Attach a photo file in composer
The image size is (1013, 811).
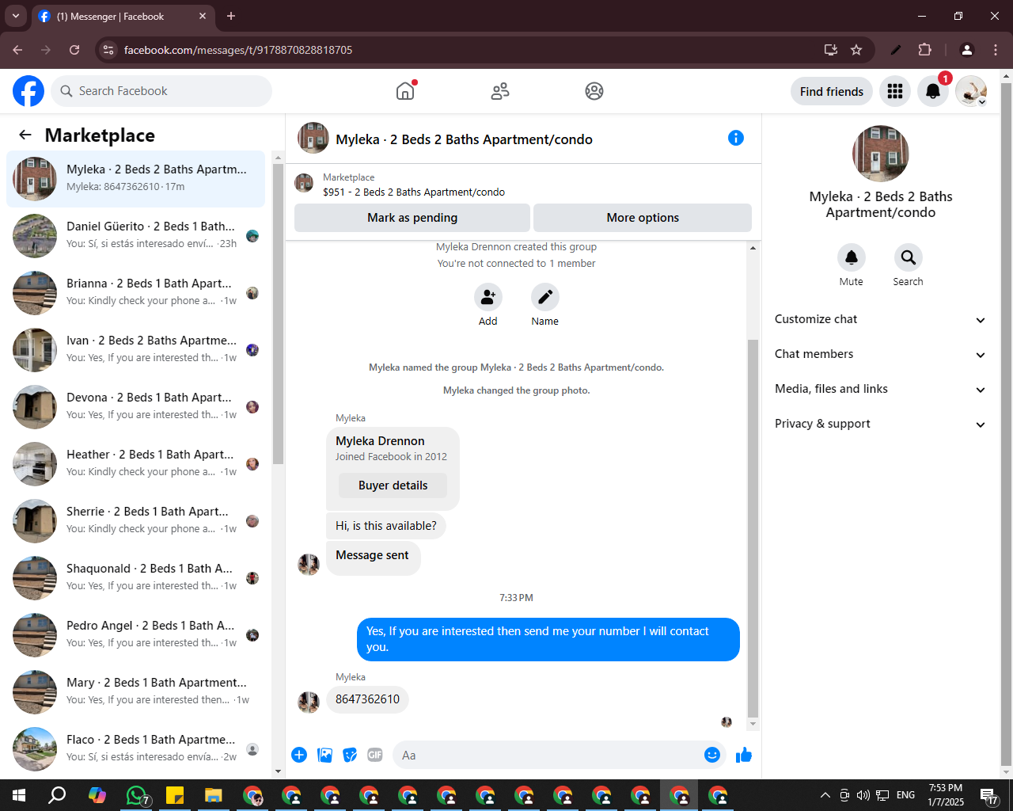click(x=324, y=755)
